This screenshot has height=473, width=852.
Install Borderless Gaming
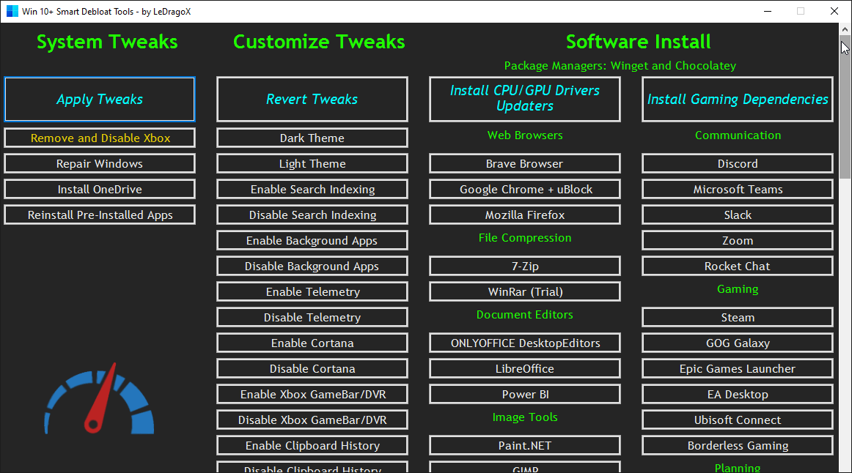tap(738, 445)
